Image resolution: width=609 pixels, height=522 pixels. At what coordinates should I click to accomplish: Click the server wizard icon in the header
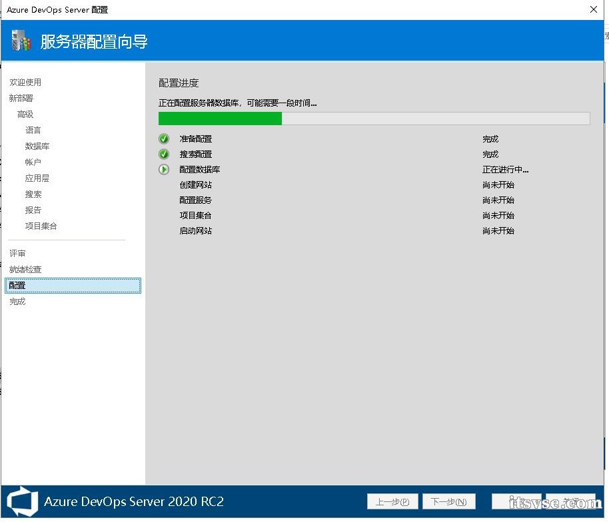point(21,41)
